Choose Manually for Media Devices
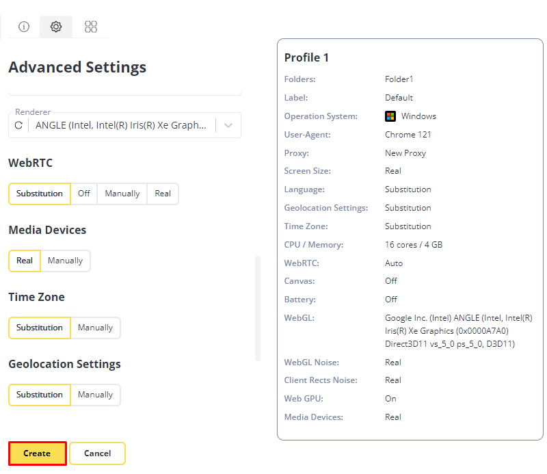The width and height of the screenshot is (547, 474). click(x=65, y=261)
